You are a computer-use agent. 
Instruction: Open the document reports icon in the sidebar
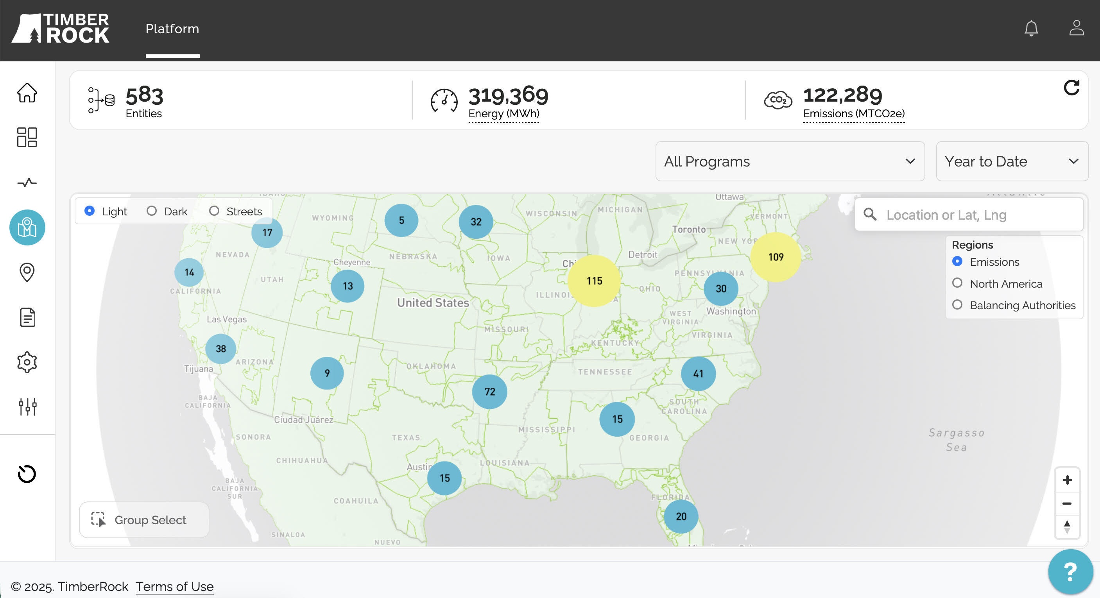click(27, 317)
